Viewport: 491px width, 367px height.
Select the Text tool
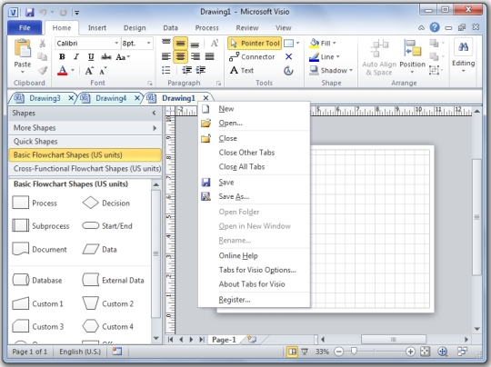click(x=242, y=70)
